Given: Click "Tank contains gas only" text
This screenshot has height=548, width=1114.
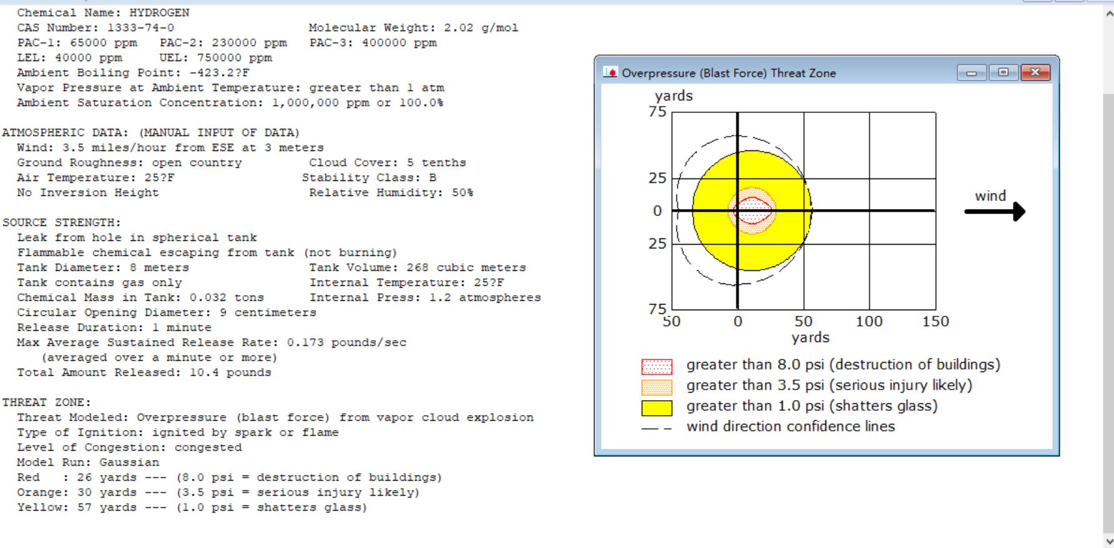Looking at the screenshot, I should click(99, 282).
